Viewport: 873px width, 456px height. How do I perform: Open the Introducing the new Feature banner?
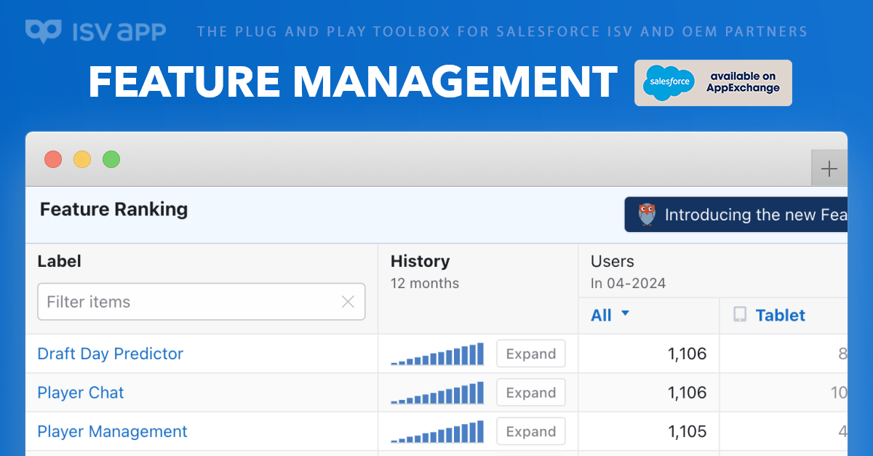[x=736, y=215]
